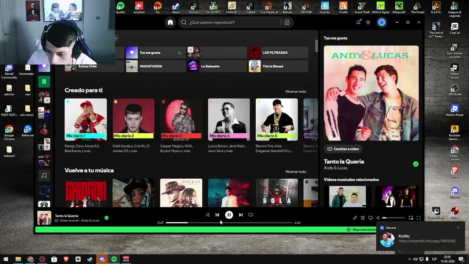Open the AnyDesk desktop shortcut

(139, 8)
